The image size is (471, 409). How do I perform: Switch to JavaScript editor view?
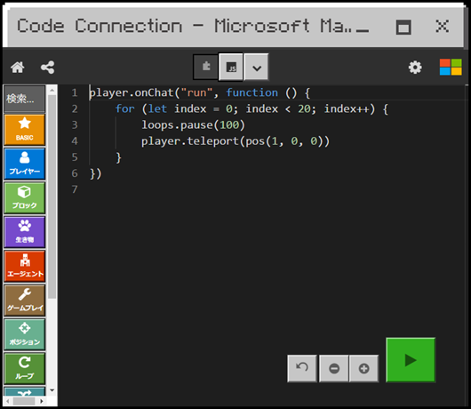tap(231, 68)
